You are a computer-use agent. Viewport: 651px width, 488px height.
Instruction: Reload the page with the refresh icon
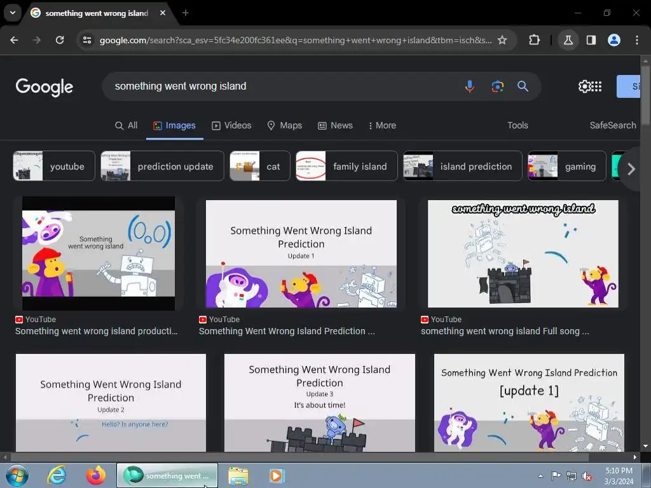[60, 40]
